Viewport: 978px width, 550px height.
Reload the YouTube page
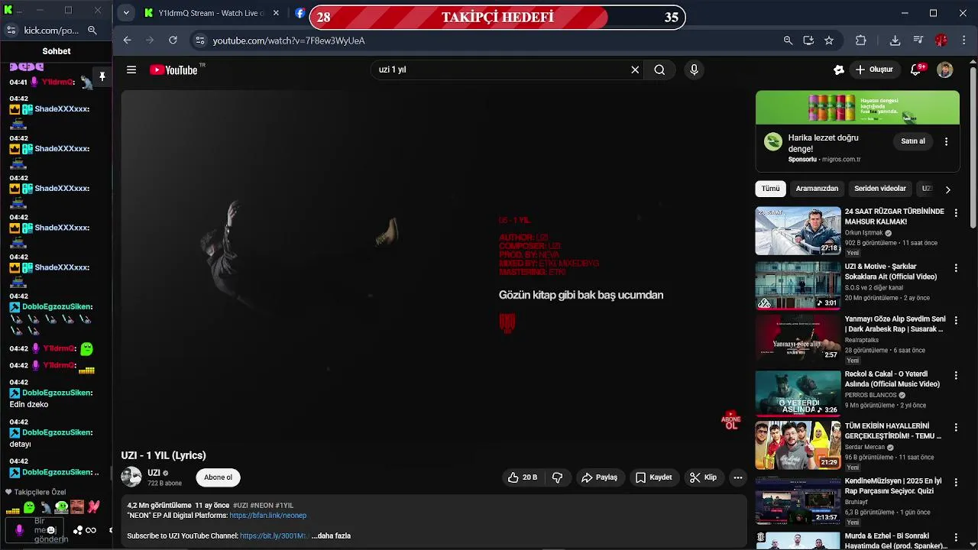click(x=173, y=40)
